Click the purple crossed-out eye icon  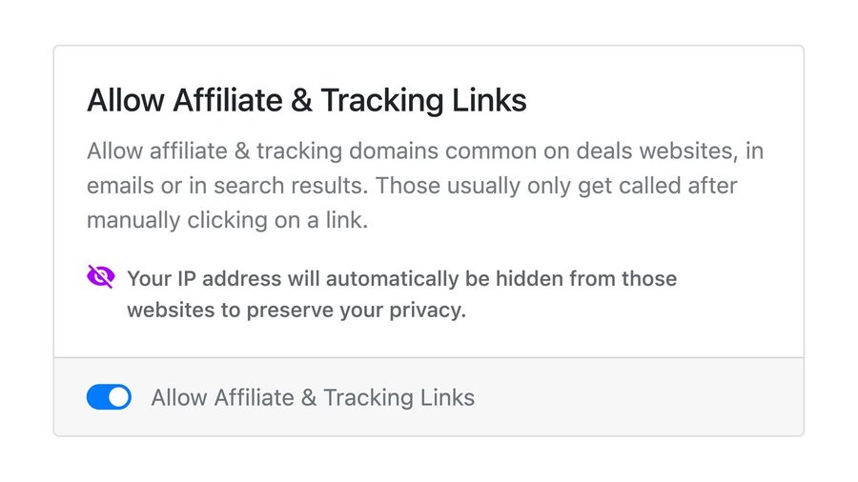coord(101,276)
